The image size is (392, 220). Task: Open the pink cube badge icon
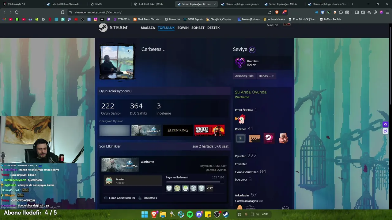283,138
